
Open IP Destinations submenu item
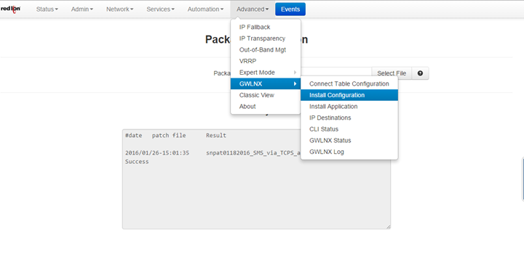pyautogui.click(x=349, y=118)
